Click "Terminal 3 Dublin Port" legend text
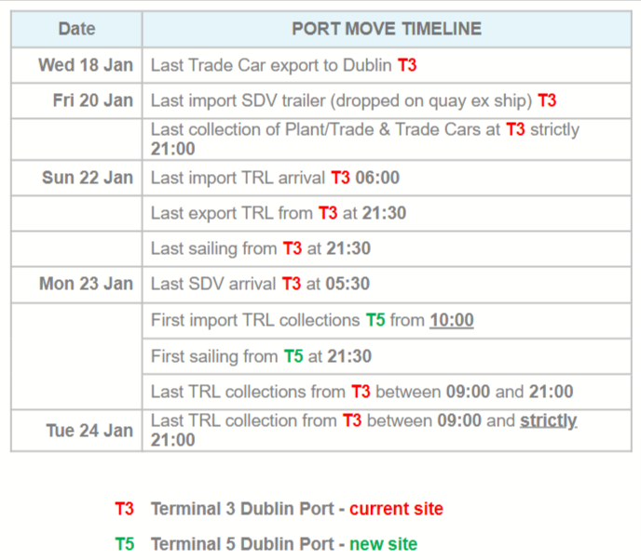Screen dimensions: 641x560 pyautogui.click(x=240, y=509)
